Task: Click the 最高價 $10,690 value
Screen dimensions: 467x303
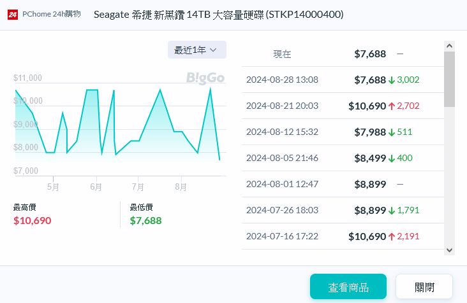Action: (32, 221)
